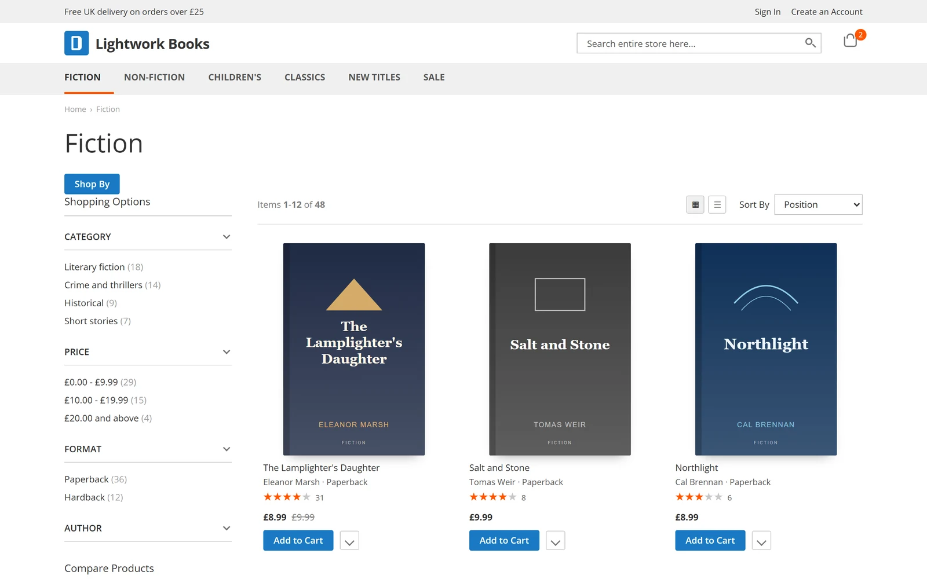Open the Sale navigation tab
This screenshot has height=579, width=927.
[434, 78]
